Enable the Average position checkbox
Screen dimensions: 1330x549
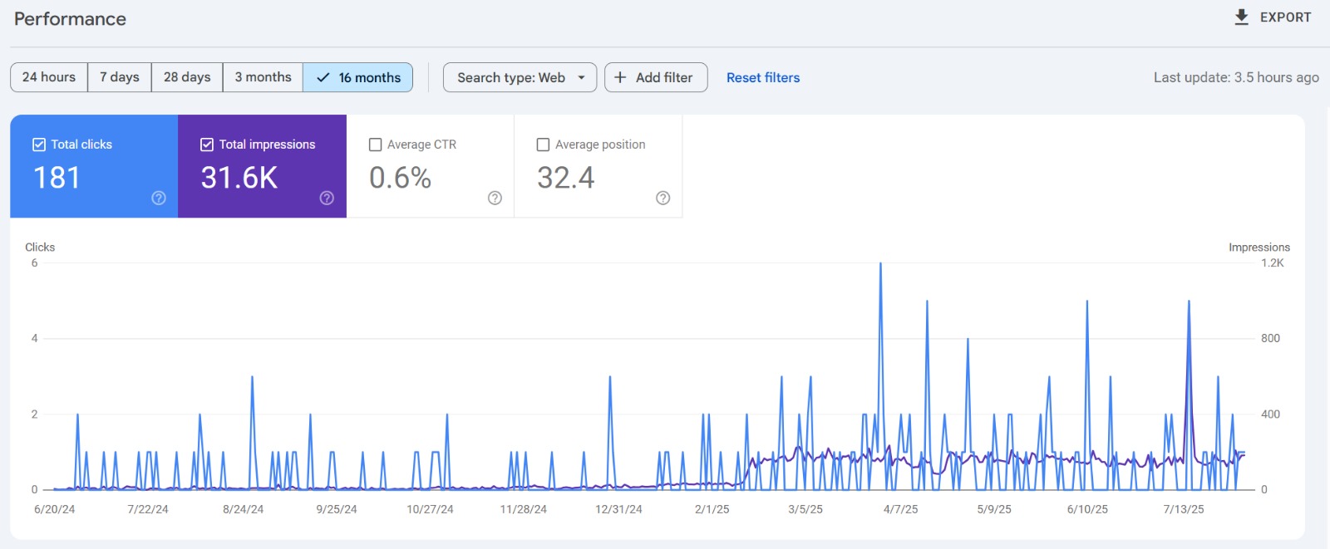[x=543, y=145]
